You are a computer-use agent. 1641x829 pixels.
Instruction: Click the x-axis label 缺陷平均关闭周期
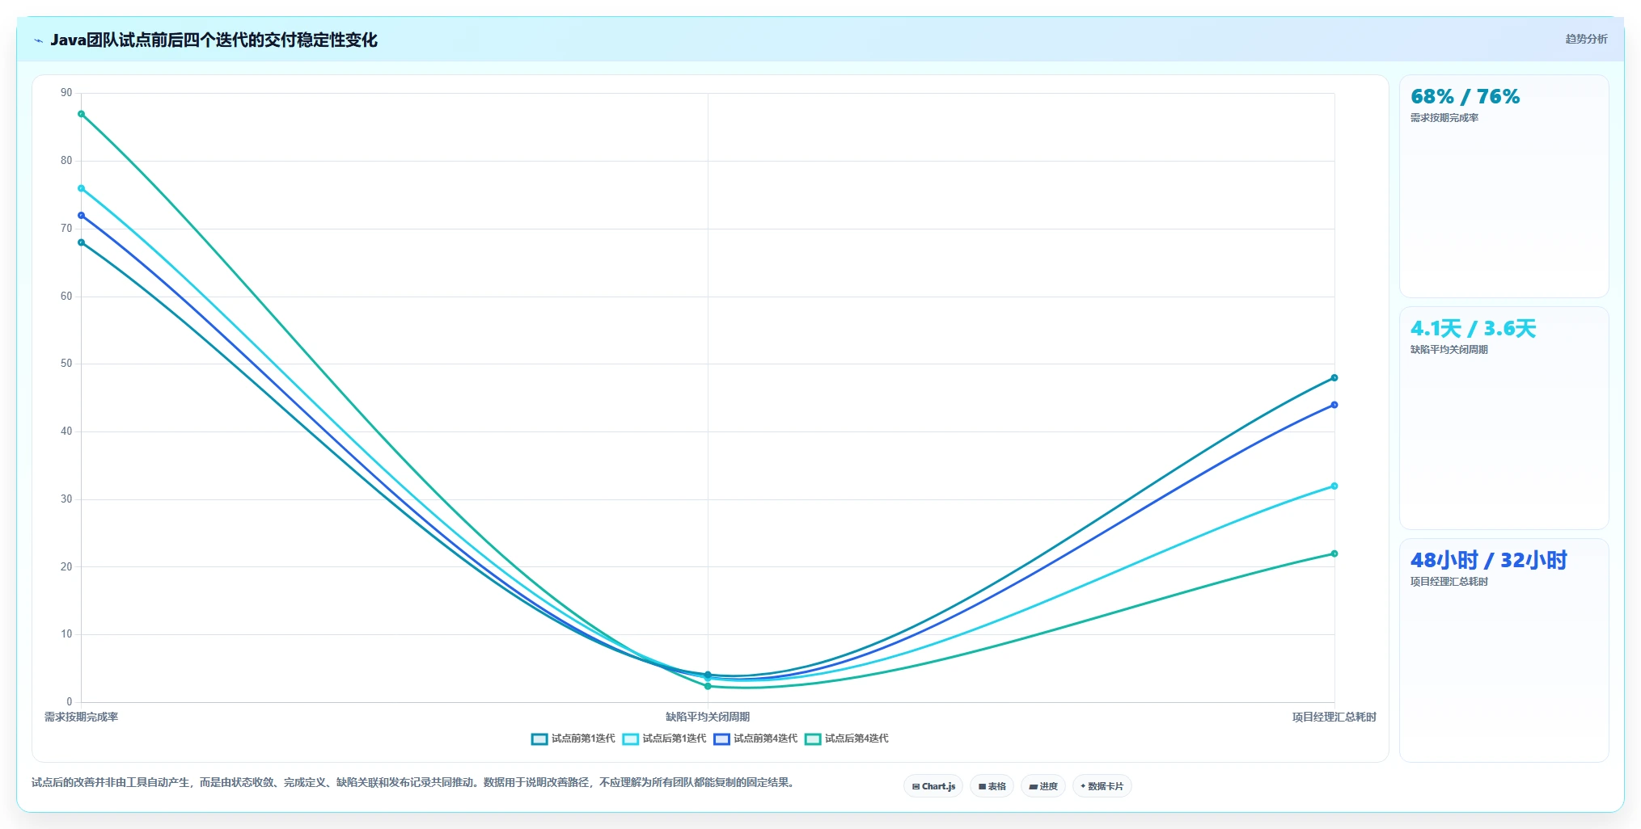tap(708, 717)
